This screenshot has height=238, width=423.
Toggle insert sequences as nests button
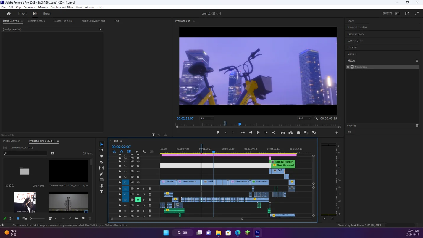pos(114,152)
